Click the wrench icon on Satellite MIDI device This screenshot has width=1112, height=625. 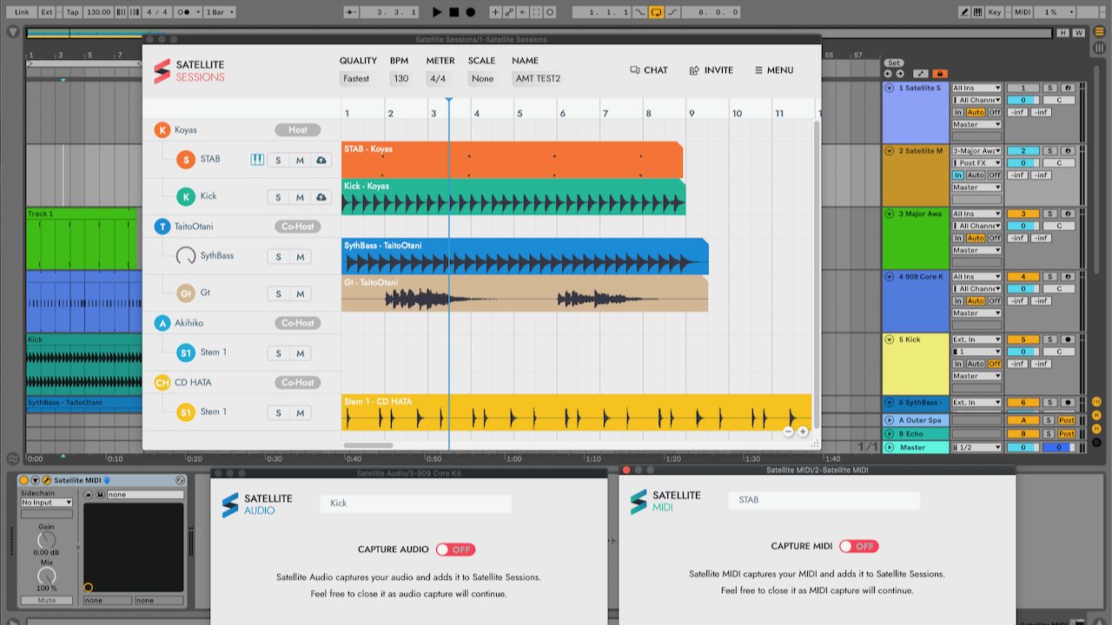[x=46, y=480]
